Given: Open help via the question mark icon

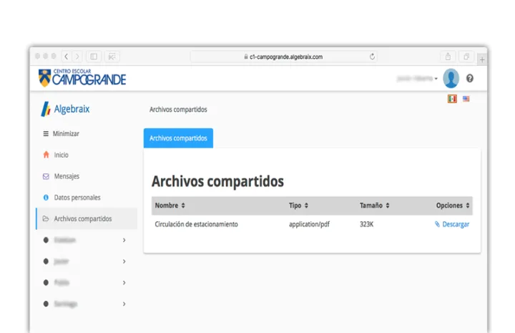Looking at the screenshot, I should pyautogui.click(x=470, y=79).
